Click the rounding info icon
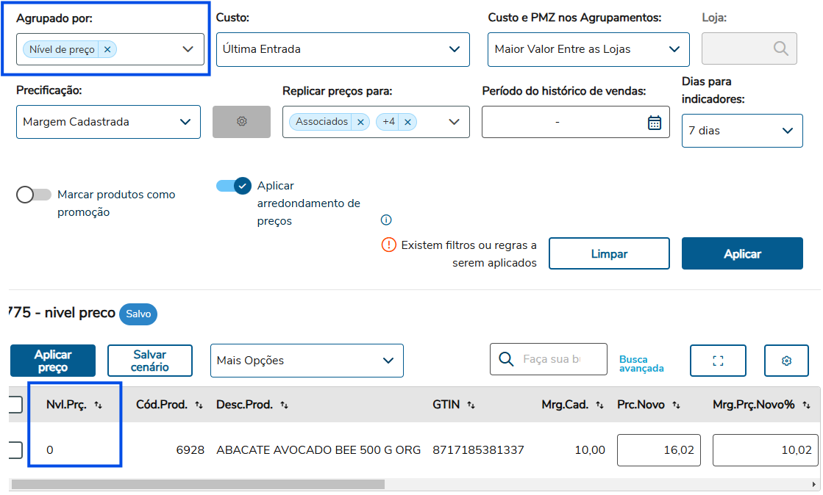This screenshot has height=495, width=823. click(386, 220)
